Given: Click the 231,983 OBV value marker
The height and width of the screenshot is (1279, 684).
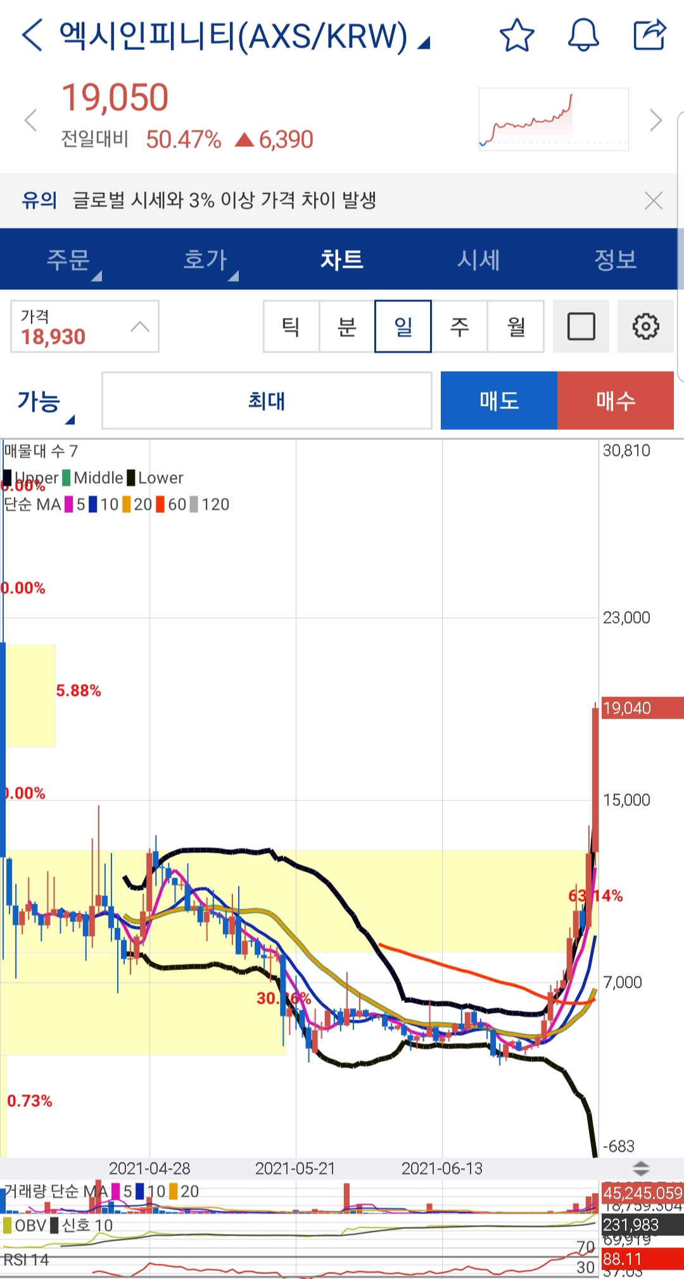Looking at the screenshot, I should coord(642,1225).
